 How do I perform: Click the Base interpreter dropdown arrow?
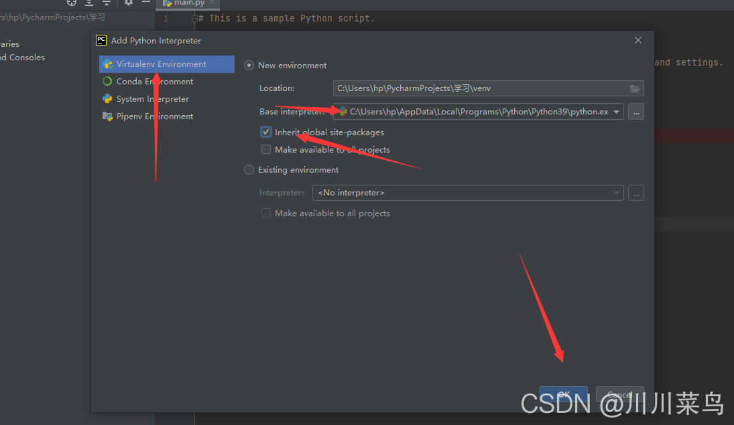(617, 112)
